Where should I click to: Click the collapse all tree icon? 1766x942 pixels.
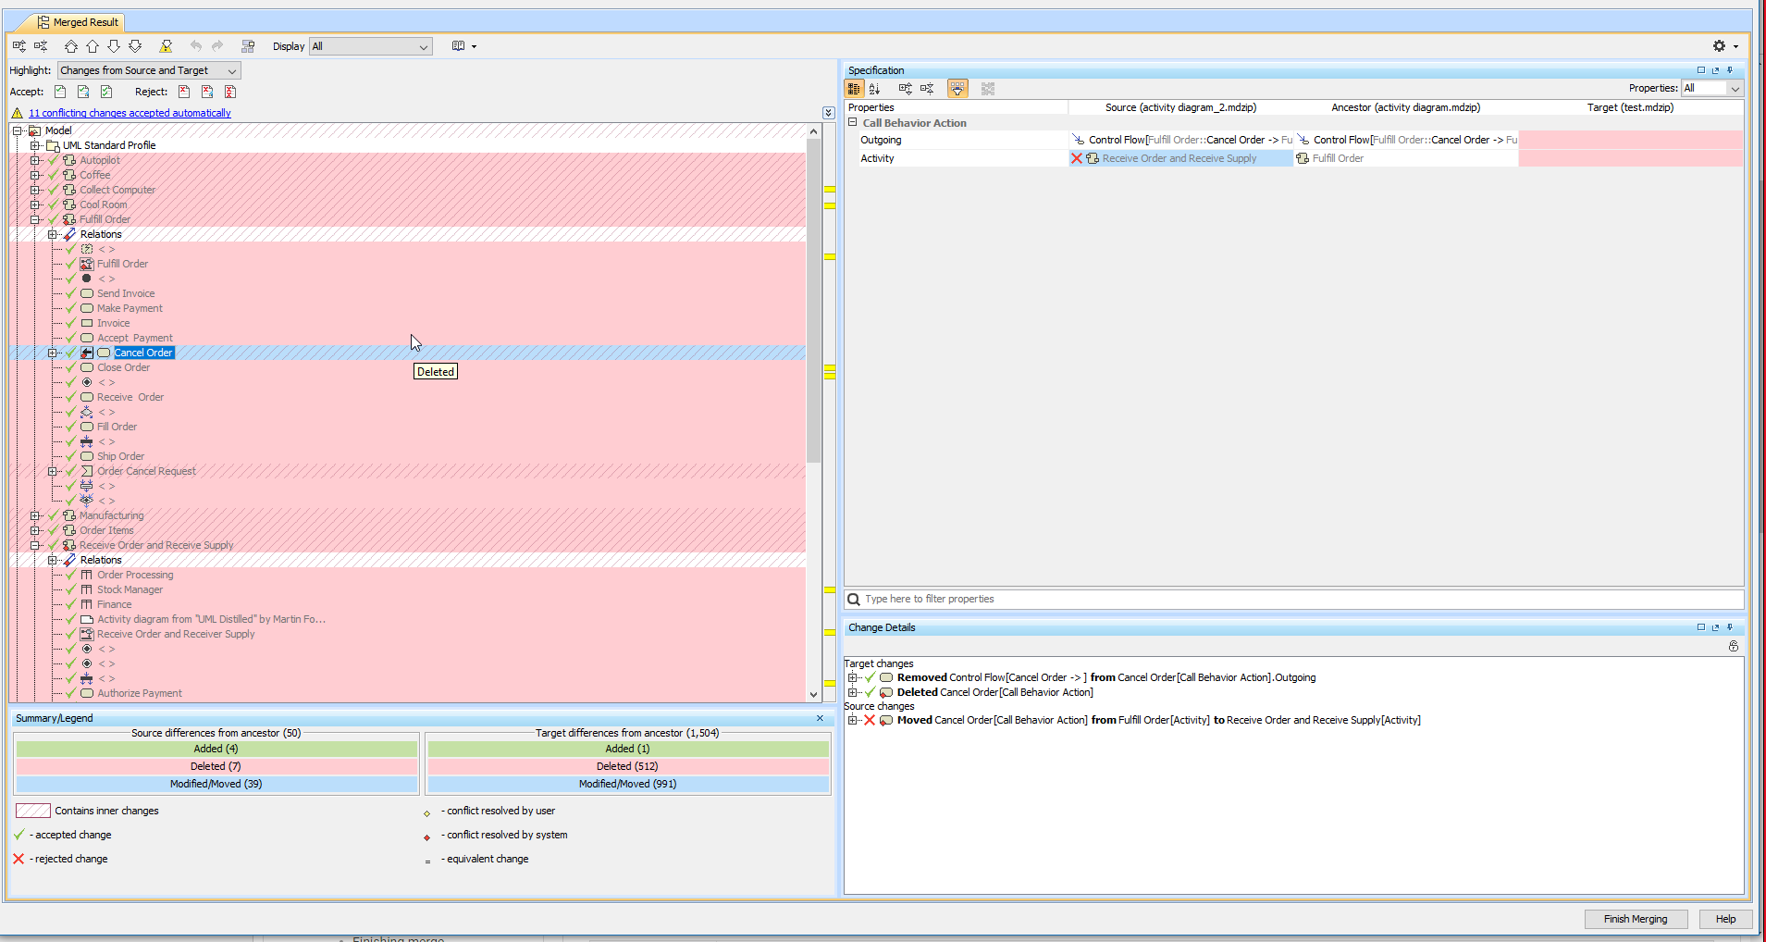coord(41,46)
